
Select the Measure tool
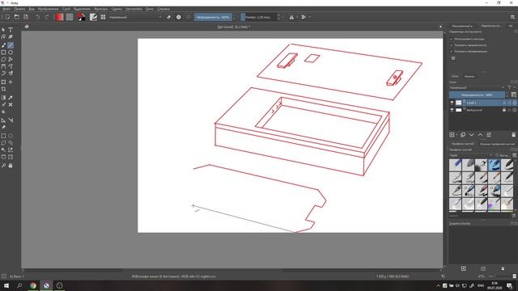point(11,120)
